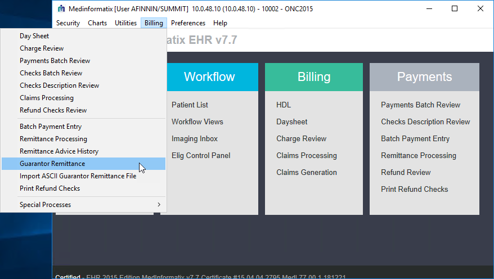
Task: Open Payments Batch Review in Payments panel
Action: (421, 105)
